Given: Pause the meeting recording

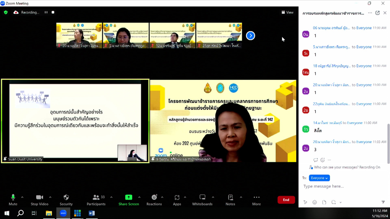Looking at the screenshot, I should coord(46,13).
